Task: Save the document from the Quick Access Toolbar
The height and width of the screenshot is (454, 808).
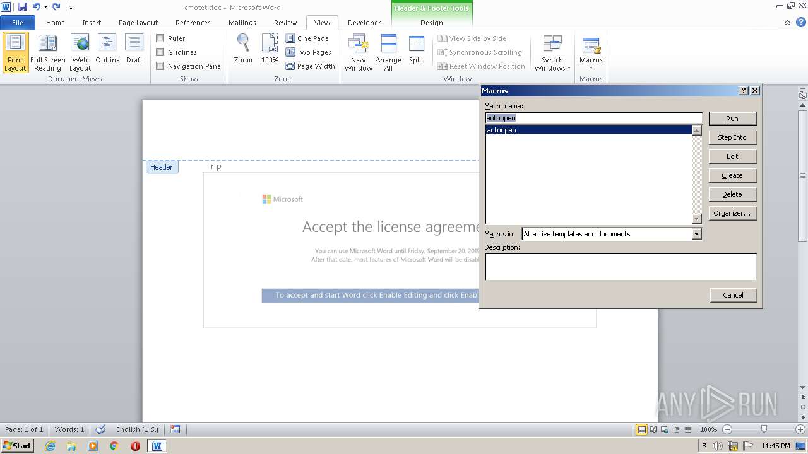Action: (23, 7)
